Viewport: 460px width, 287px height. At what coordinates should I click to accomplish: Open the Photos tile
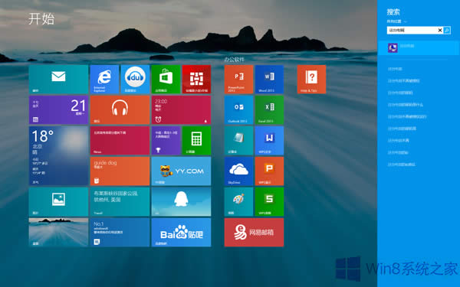[58, 201]
